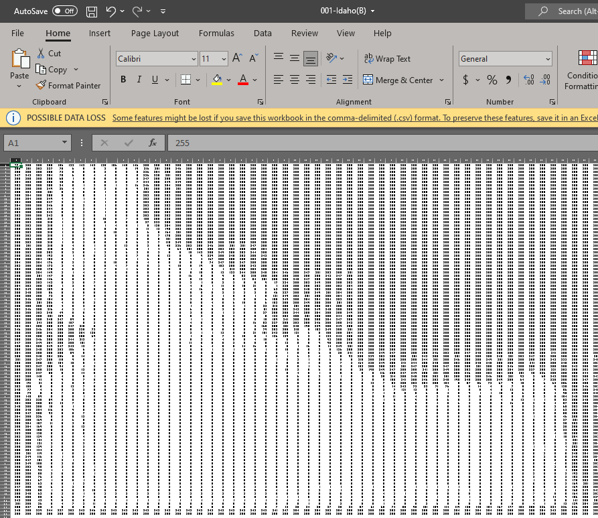Viewport: 598px width, 518px height.
Task: Click the Redo arrow icon
Action: click(137, 11)
